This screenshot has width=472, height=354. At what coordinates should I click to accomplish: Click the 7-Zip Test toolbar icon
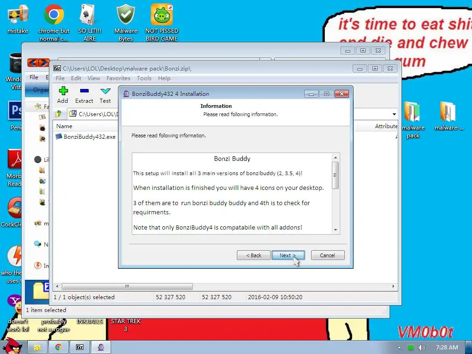pyautogui.click(x=105, y=95)
